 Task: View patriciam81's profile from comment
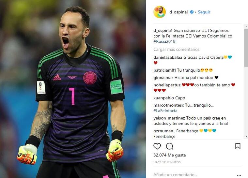(x=165, y=70)
